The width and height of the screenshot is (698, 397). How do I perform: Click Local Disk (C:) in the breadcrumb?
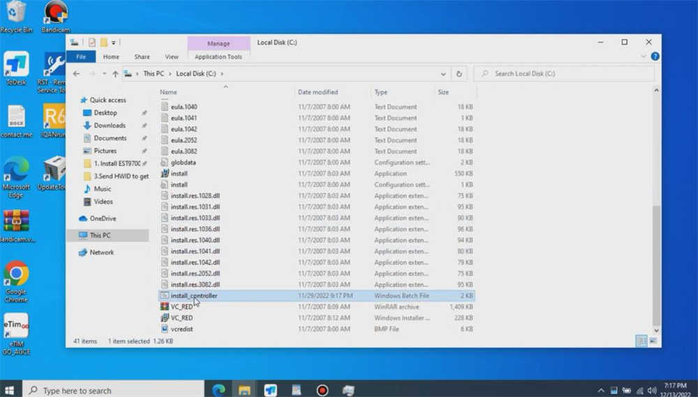tap(196, 74)
